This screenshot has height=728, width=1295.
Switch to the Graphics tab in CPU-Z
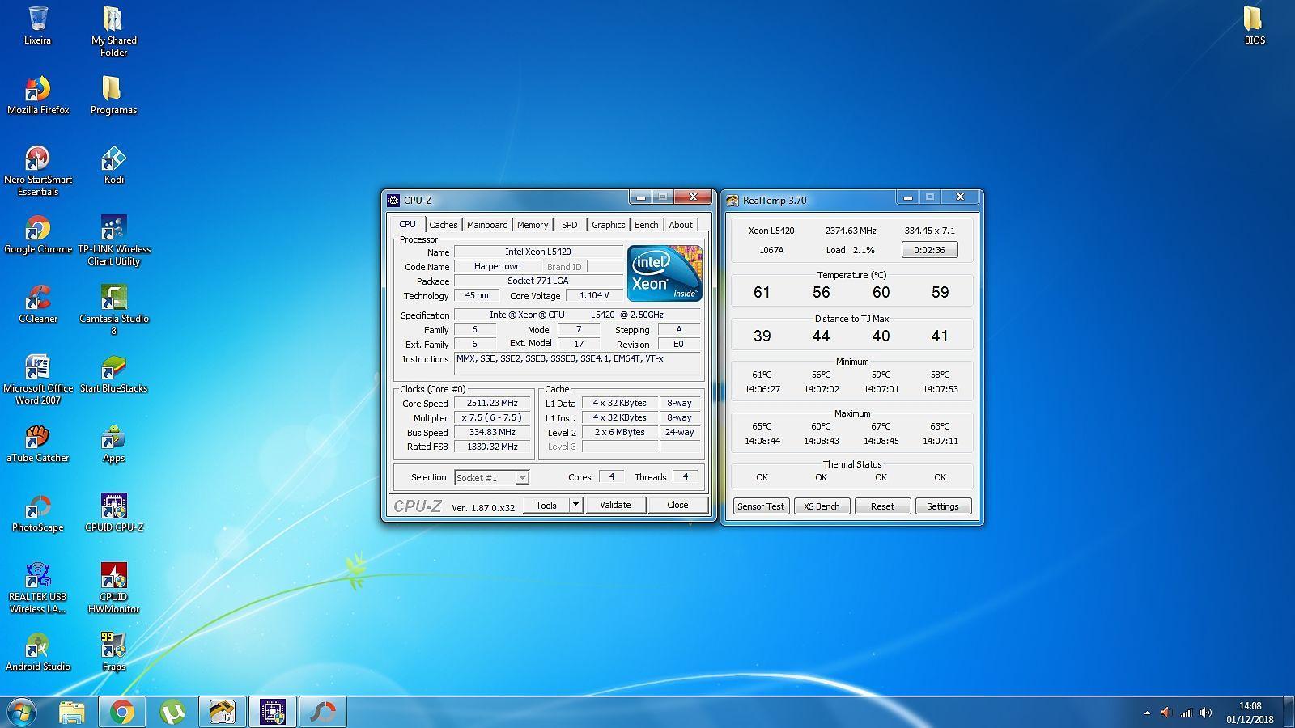[608, 225]
